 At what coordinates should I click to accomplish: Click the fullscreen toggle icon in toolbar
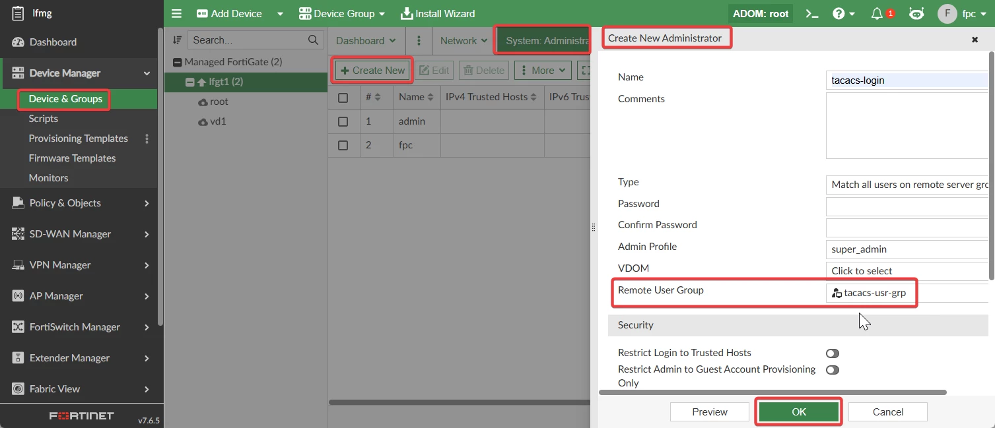[x=584, y=71]
